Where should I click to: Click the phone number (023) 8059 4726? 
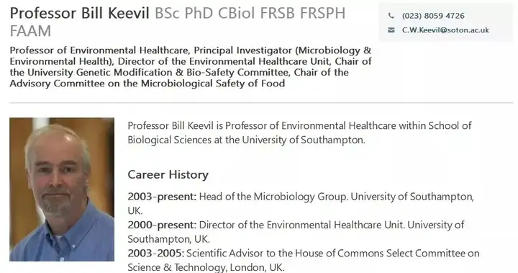coord(433,16)
